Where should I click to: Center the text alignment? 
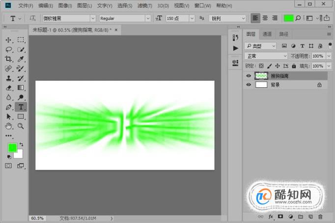265,18
